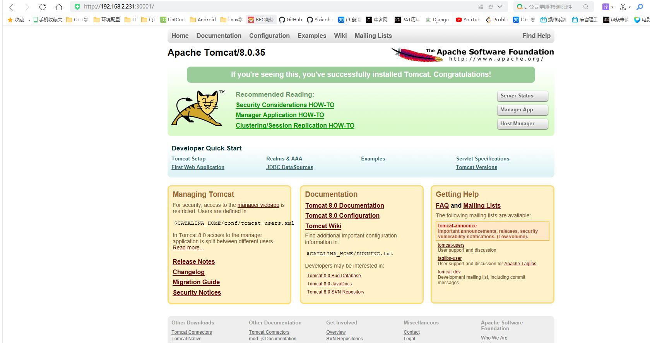Open the Wiki nav tab
The height and width of the screenshot is (343, 650).
click(340, 36)
